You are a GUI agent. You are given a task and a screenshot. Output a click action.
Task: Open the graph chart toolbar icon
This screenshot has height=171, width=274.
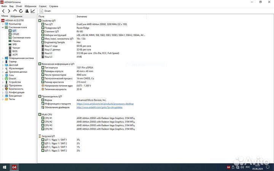33,11
